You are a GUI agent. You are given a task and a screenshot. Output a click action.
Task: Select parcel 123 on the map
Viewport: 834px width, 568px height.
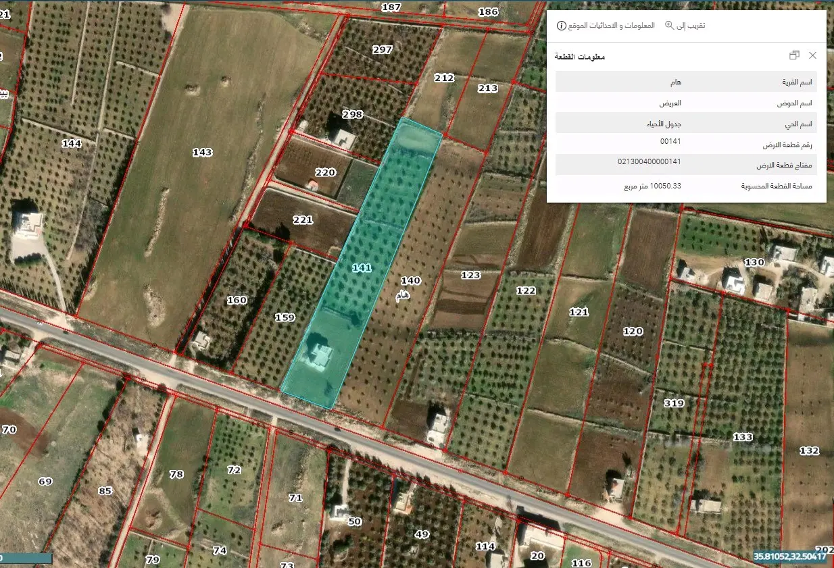[470, 275]
